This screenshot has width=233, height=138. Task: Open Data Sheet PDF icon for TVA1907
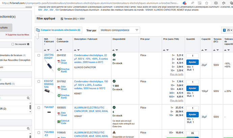pos(59,114)
